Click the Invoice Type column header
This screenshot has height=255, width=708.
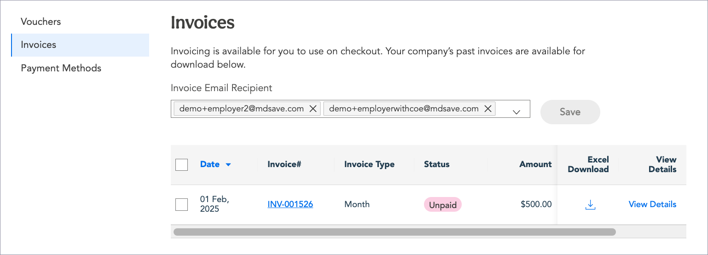[x=369, y=164]
